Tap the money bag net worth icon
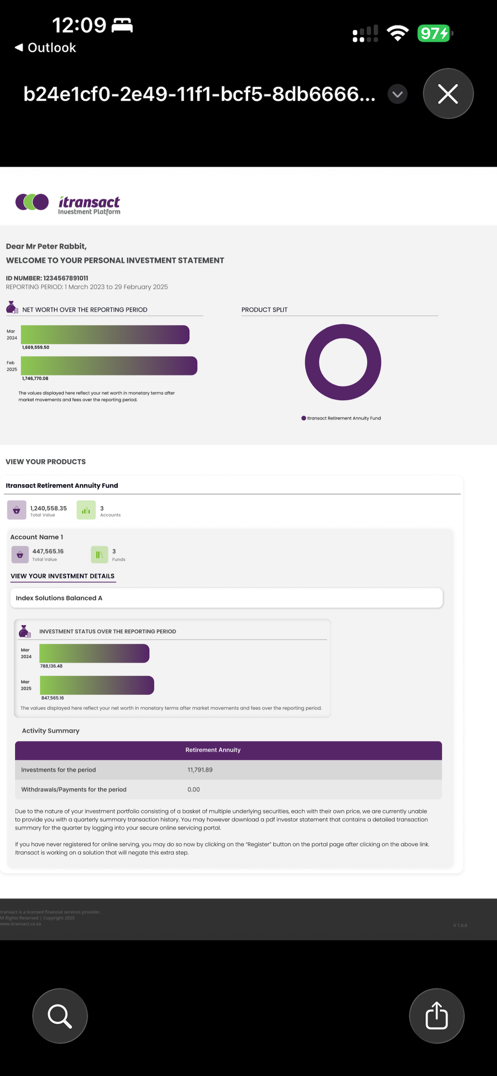 (x=12, y=307)
